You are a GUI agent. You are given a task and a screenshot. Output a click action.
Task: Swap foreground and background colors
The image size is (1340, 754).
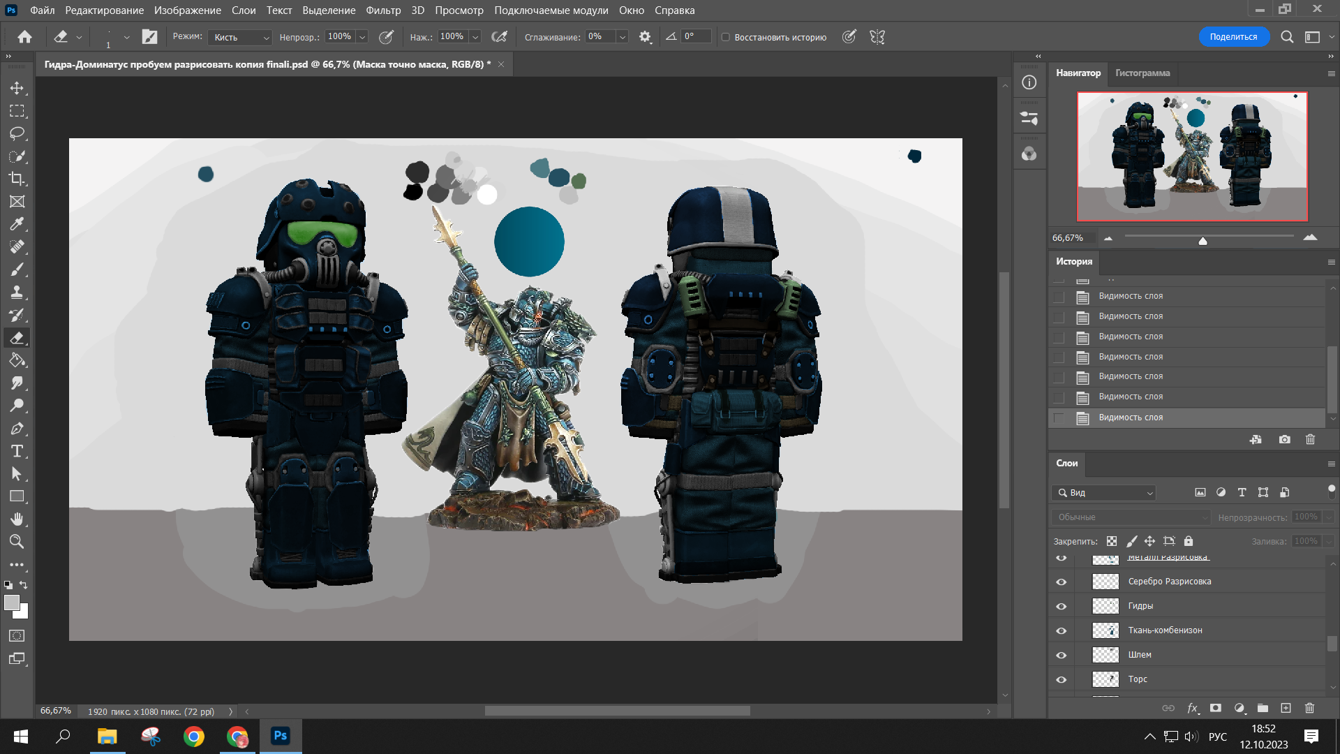click(24, 585)
